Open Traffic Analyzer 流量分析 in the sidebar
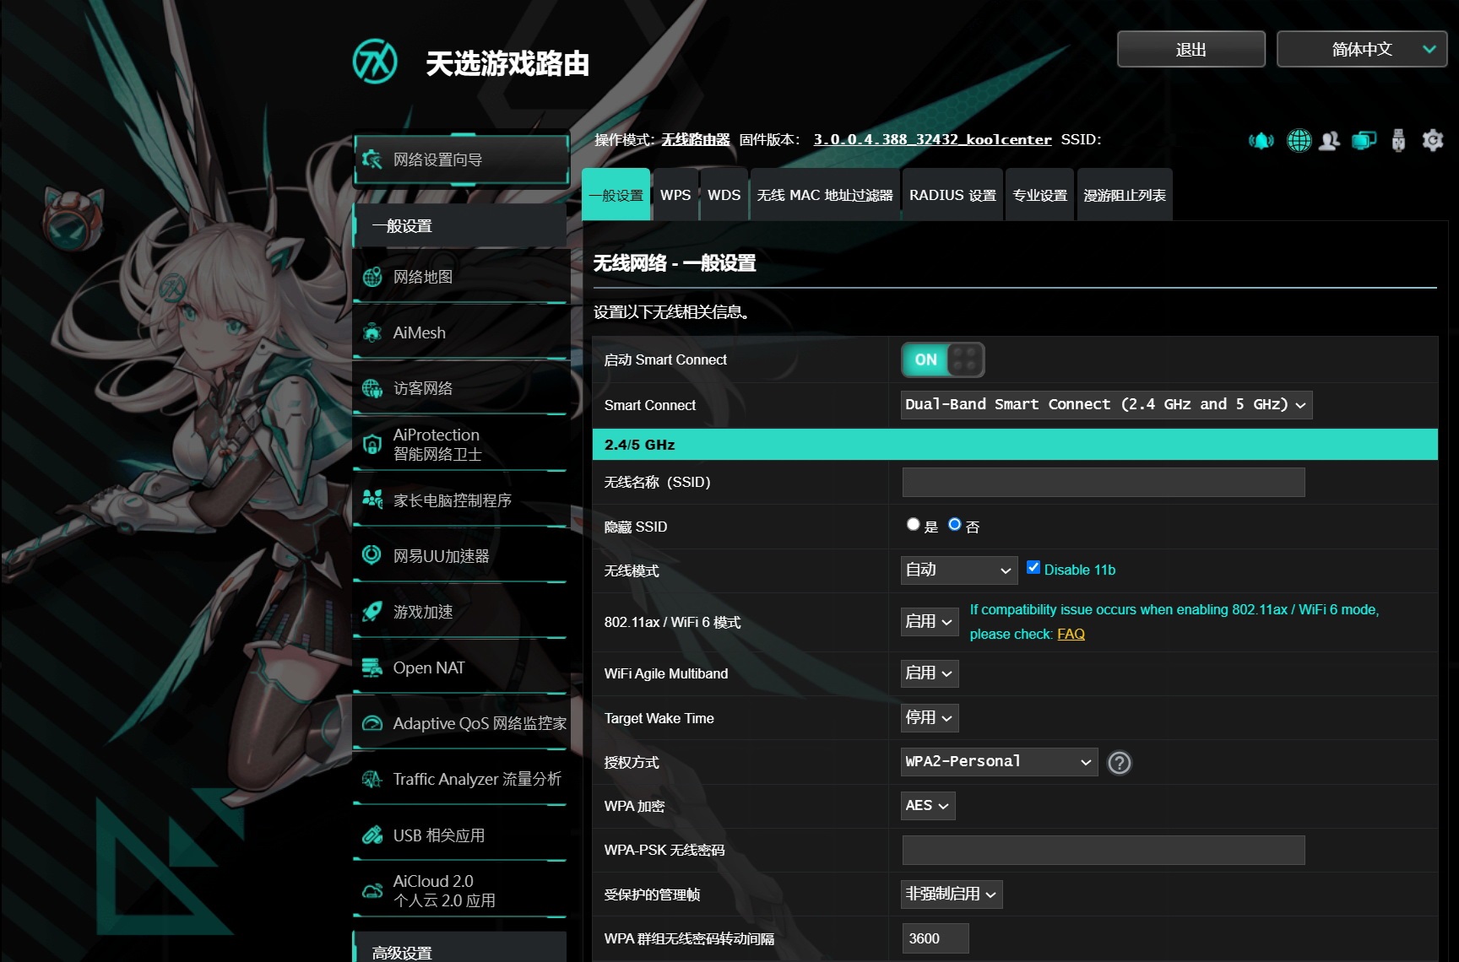This screenshot has width=1459, height=962. click(461, 779)
